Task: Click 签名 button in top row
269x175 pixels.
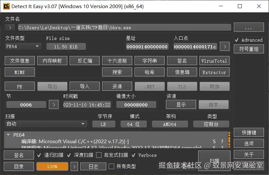Action: (182, 61)
